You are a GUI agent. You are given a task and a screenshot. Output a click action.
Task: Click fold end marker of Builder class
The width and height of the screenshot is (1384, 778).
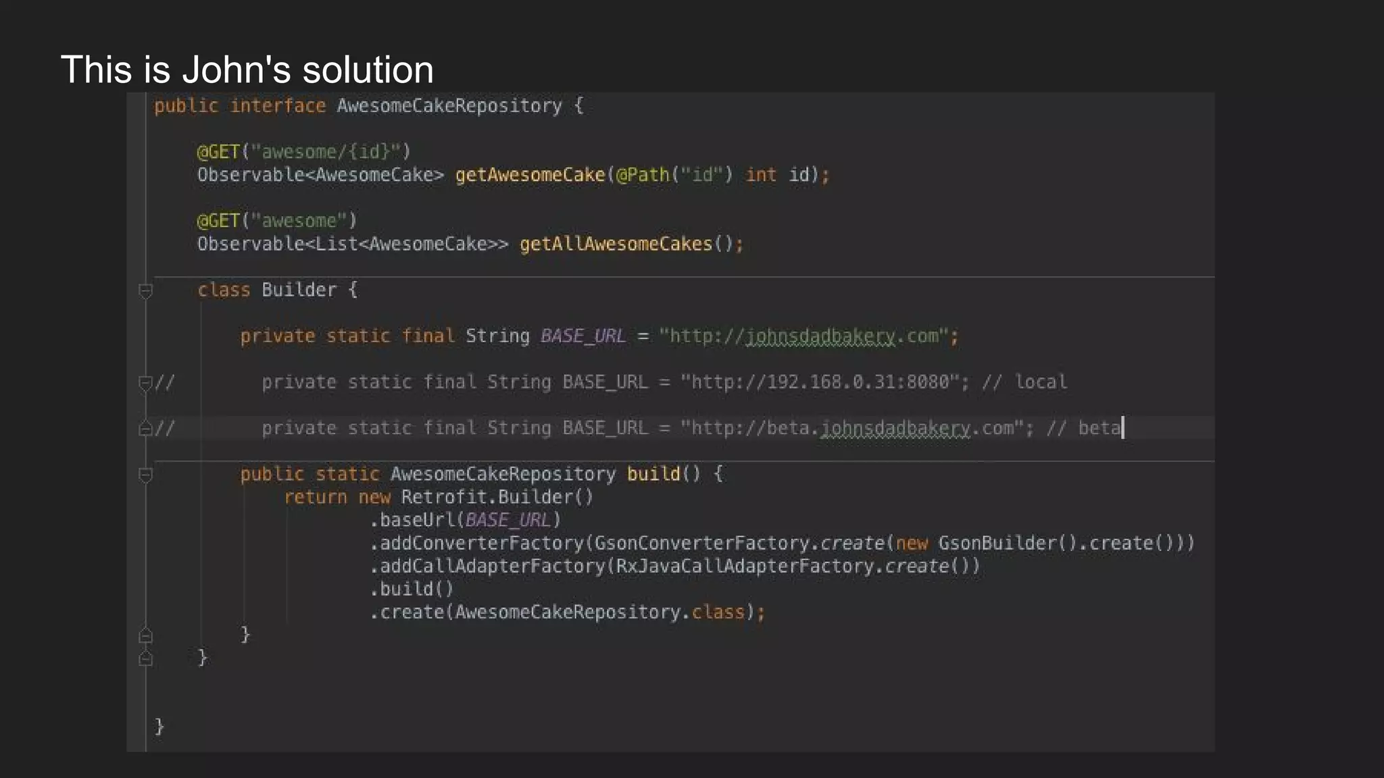(x=145, y=658)
